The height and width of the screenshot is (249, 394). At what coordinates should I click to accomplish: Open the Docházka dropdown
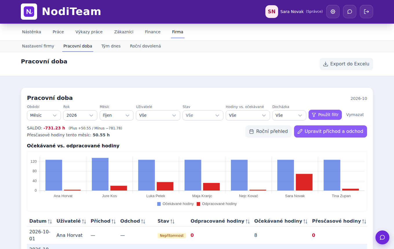[289, 115]
